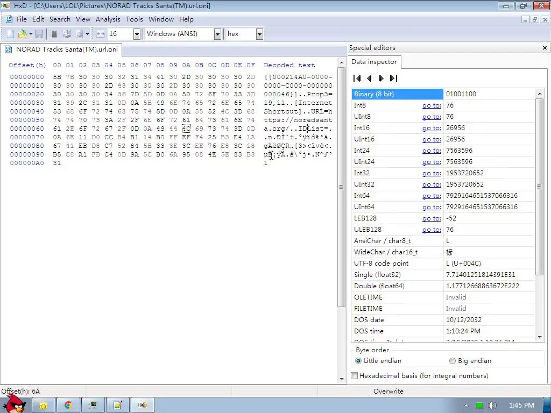Click the Overwrite mode status indicator

tap(388, 391)
